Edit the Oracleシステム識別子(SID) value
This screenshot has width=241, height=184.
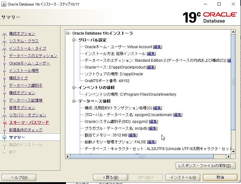tap(153, 122)
